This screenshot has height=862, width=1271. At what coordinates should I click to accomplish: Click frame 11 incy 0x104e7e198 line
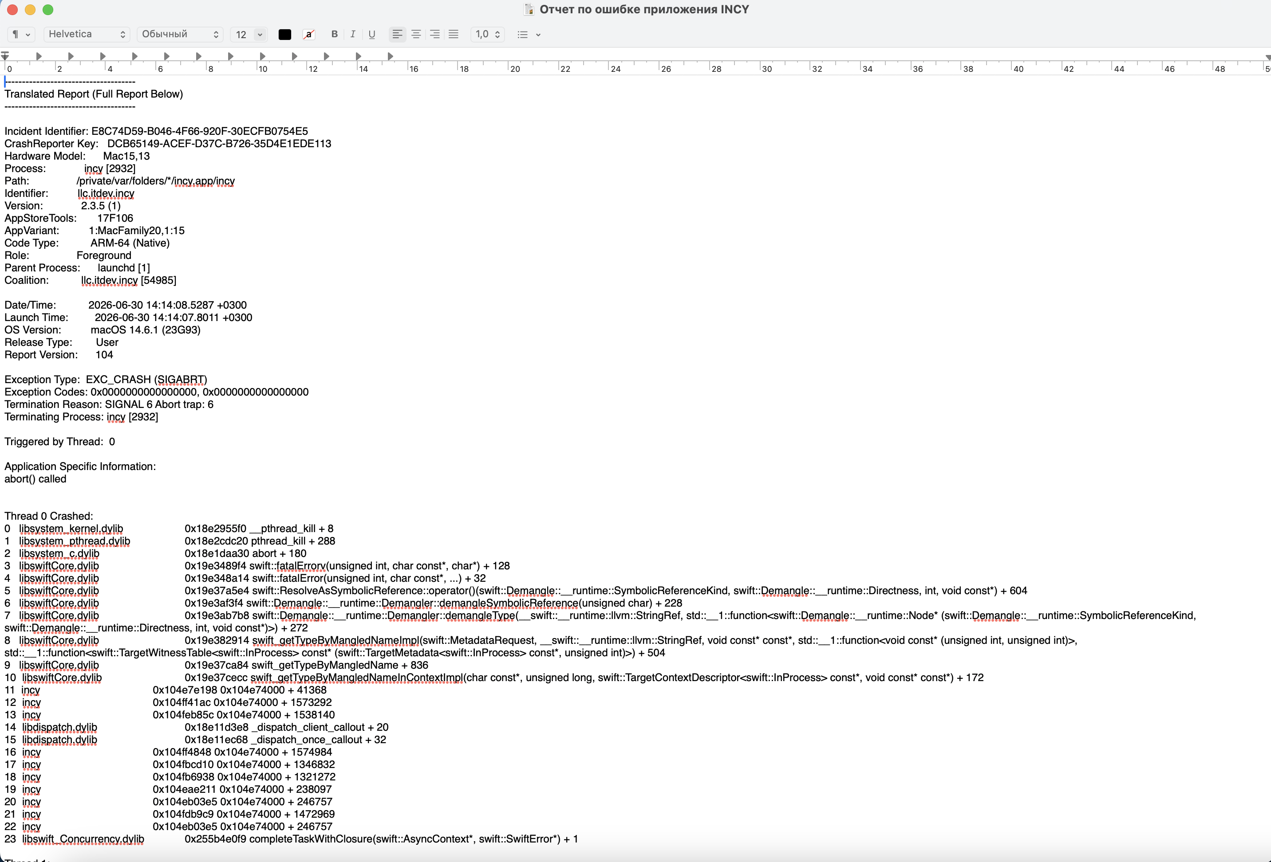165,690
